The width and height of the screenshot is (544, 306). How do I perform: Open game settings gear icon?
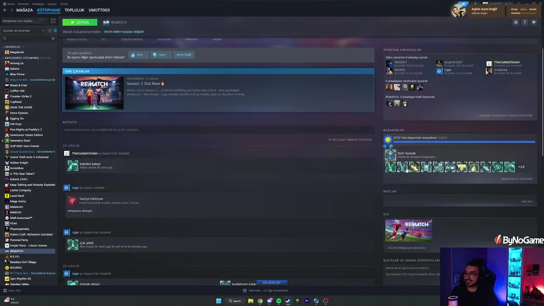(x=516, y=23)
